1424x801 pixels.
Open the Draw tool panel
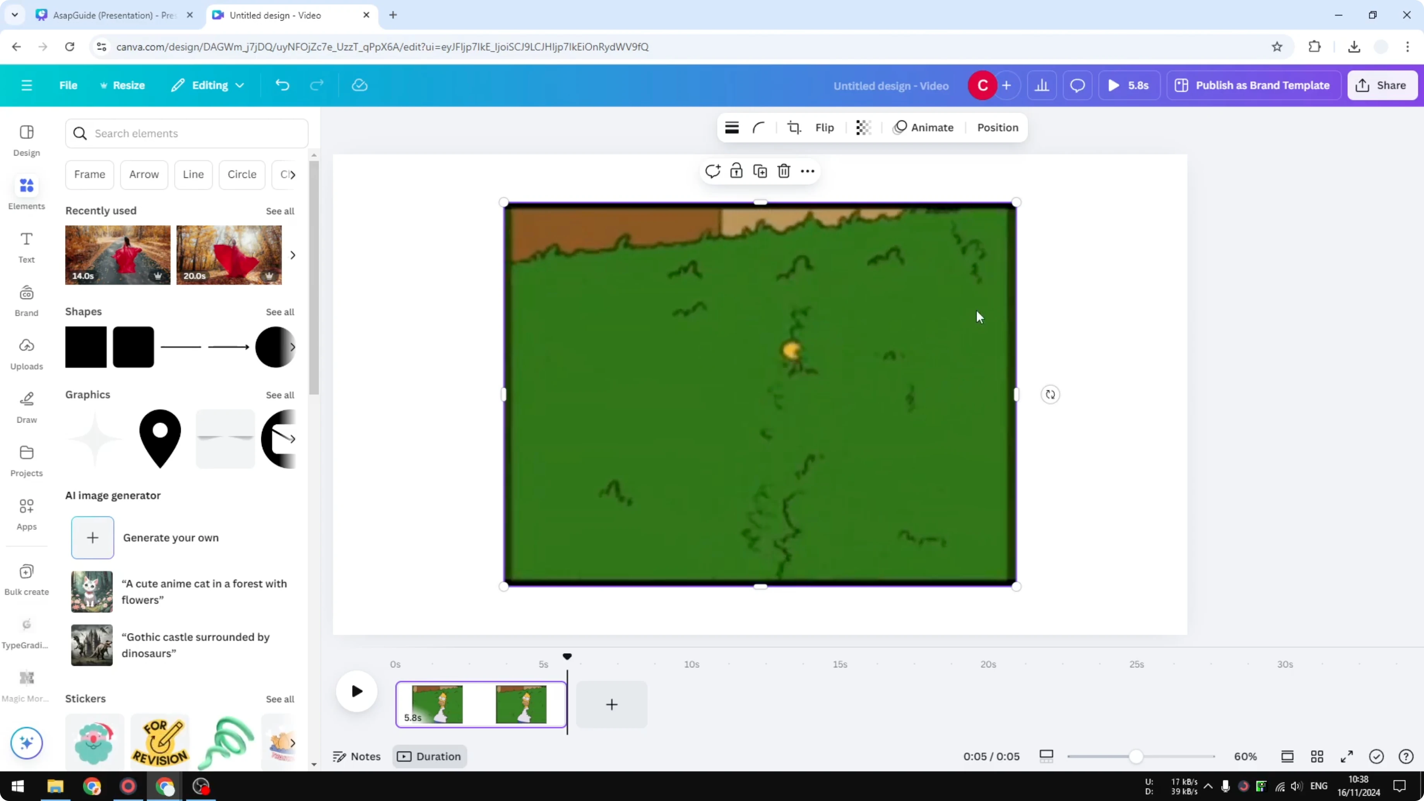click(26, 407)
